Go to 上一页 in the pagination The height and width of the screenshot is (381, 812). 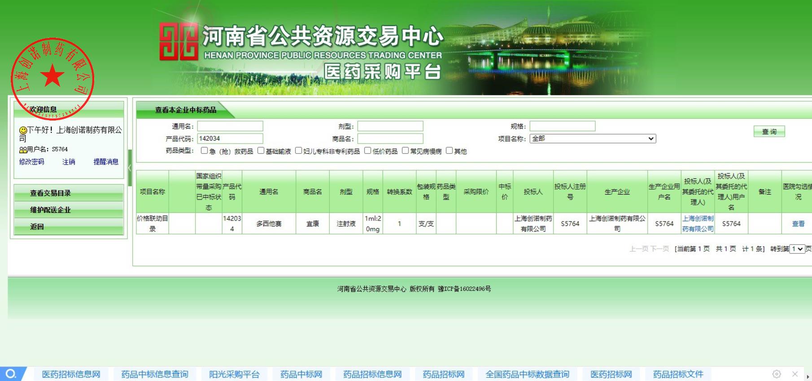(639, 249)
